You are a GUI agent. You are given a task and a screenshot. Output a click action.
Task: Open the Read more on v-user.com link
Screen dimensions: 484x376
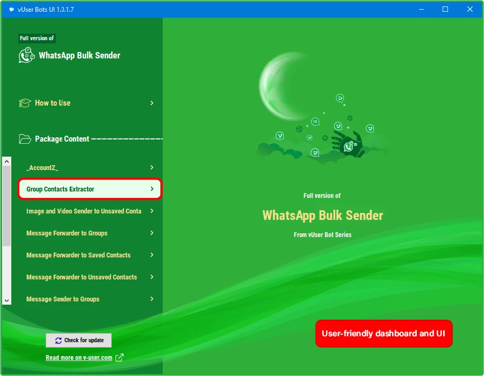[79, 358]
